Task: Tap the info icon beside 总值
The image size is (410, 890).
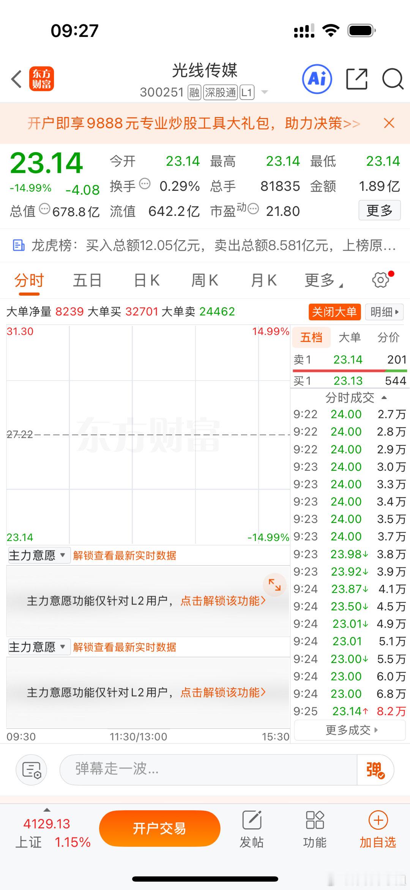Action: point(45,209)
